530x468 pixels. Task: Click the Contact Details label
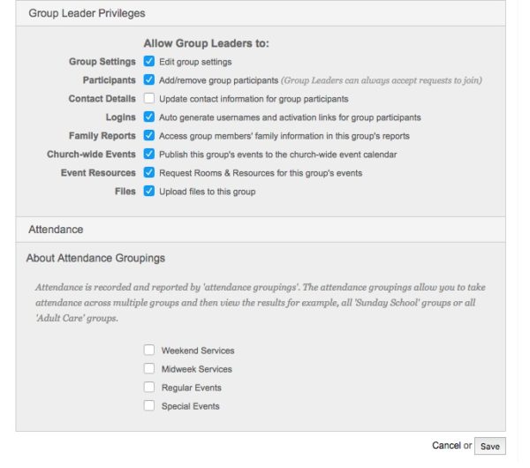pos(102,99)
